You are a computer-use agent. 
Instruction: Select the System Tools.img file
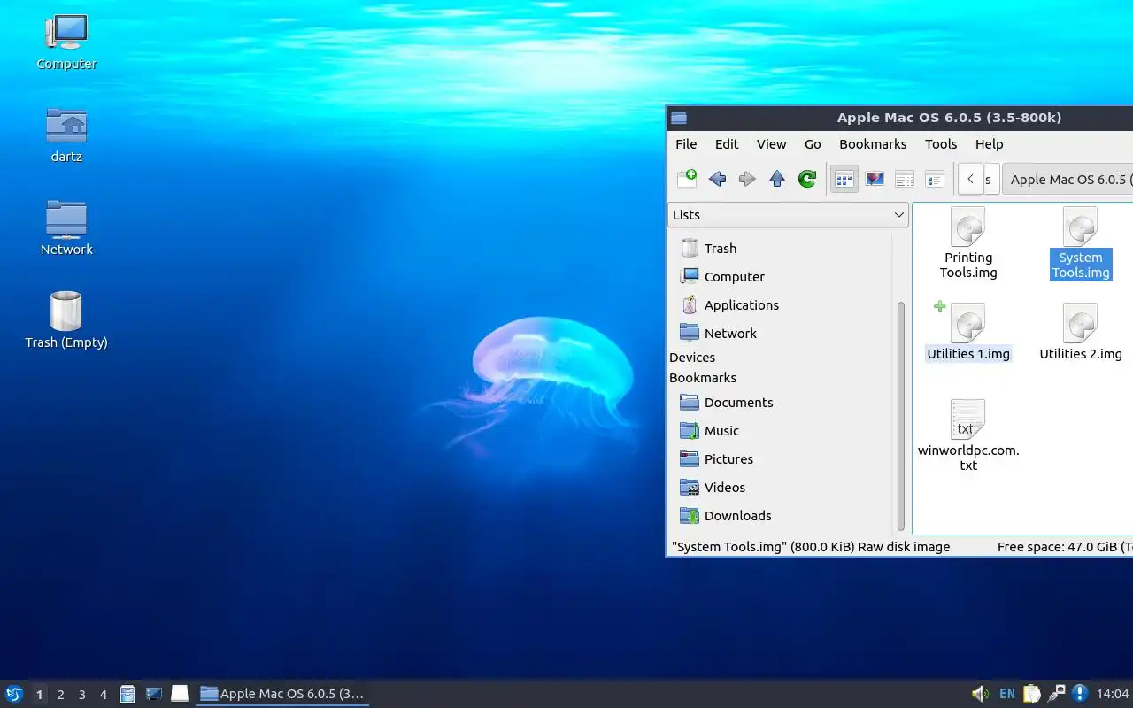tap(1081, 243)
